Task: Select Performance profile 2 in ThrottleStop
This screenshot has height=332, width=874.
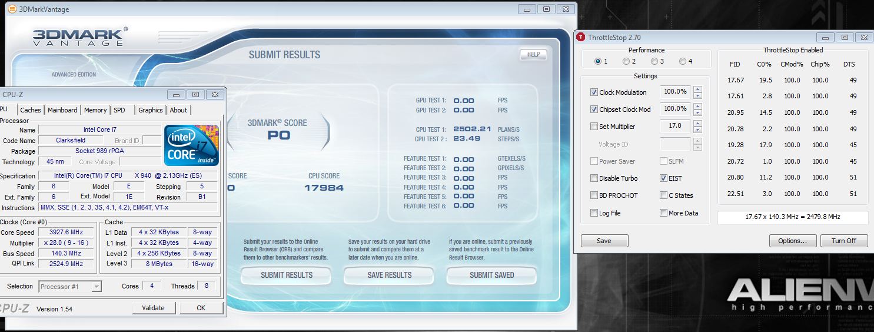Action: (626, 61)
